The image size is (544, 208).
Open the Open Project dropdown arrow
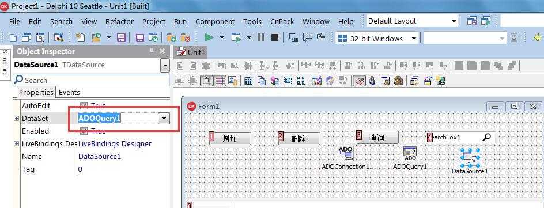point(109,37)
